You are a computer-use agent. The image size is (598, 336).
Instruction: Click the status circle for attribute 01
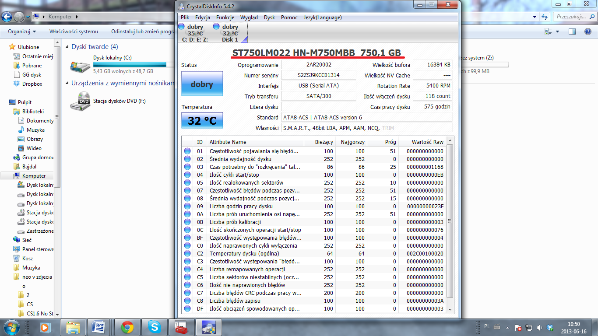click(x=187, y=151)
